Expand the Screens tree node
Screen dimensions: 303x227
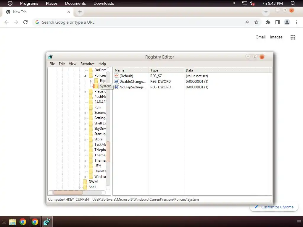85,113
